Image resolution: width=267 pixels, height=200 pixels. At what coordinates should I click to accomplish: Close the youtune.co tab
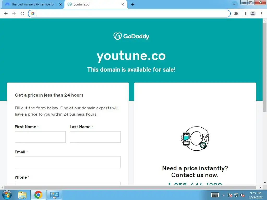coord(123,4)
